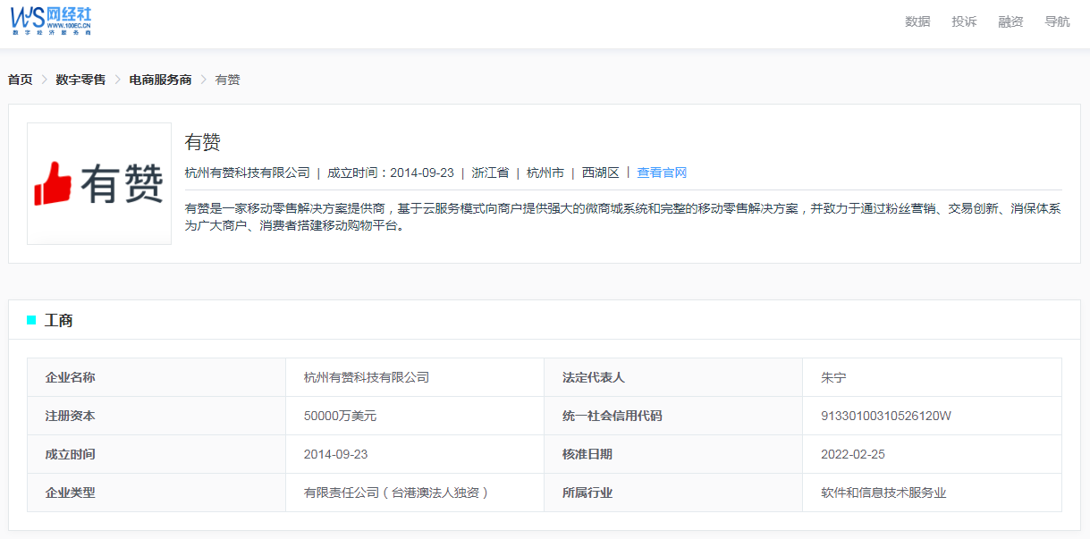The height and width of the screenshot is (539, 1090).
Task: Click the 工商 section heading
Action: 59,320
